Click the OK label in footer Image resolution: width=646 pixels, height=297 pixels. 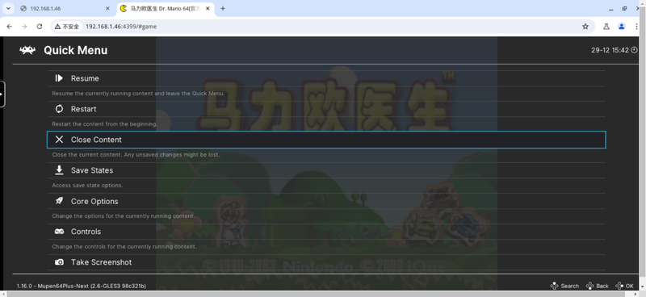pyautogui.click(x=630, y=286)
